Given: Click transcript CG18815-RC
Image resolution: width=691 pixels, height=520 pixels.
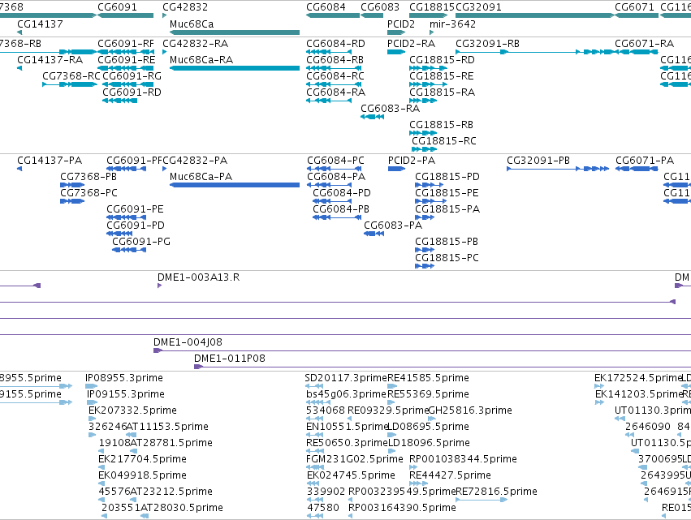Looking at the screenshot, I should pyautogui.click(x=444, y=141).
